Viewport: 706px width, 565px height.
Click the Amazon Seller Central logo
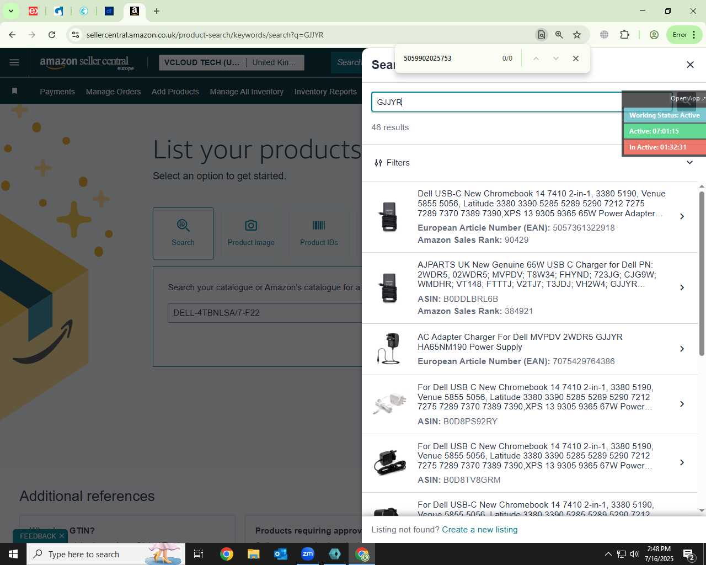(x=87, y=63)
